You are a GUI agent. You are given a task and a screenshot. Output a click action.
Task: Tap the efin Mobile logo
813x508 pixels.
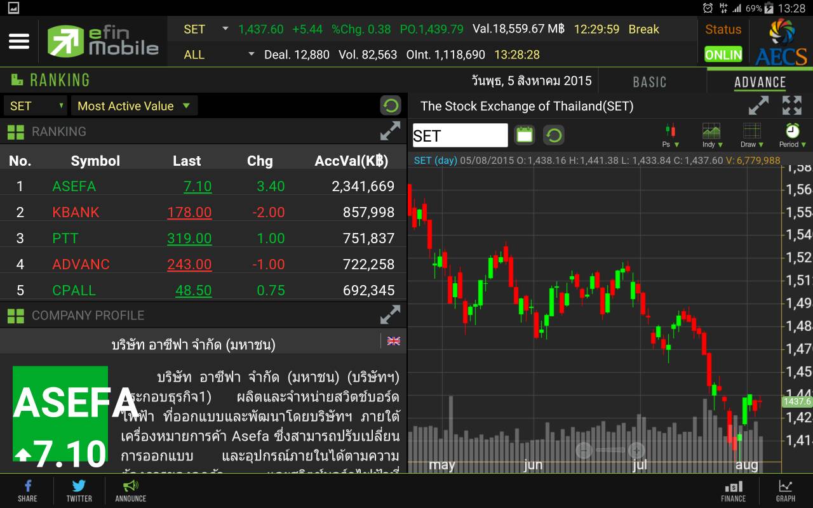click(x=103, y=41)
